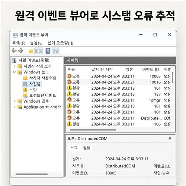Click the folder icon beside 호저드탄 이벤트
Screen dimensions: 186x186
(25, 95)
